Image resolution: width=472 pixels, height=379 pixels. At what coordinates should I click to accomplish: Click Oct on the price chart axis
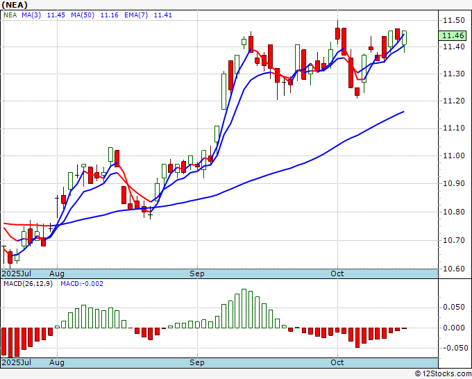pos(337,273)
